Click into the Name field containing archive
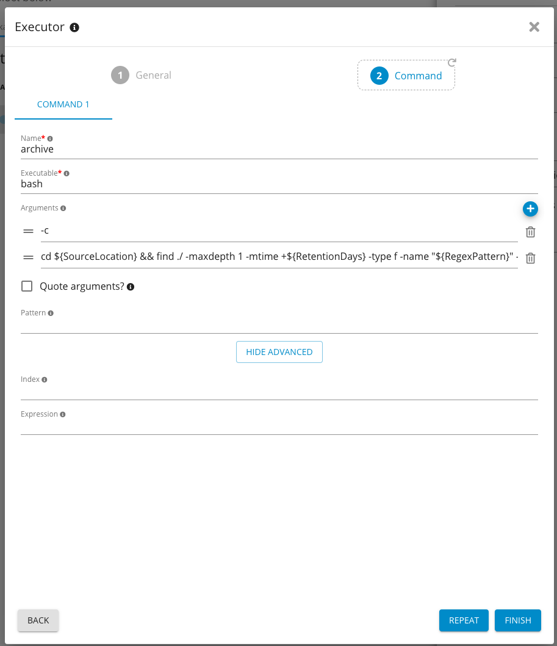Screen dimensions: 557x646 coord(279,149)
